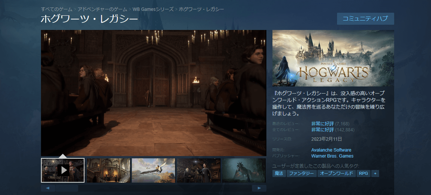The height and width of the screenshot is (195, 431).
Task: Open developer Avalanche Software link
Action: tap(331, 150)
